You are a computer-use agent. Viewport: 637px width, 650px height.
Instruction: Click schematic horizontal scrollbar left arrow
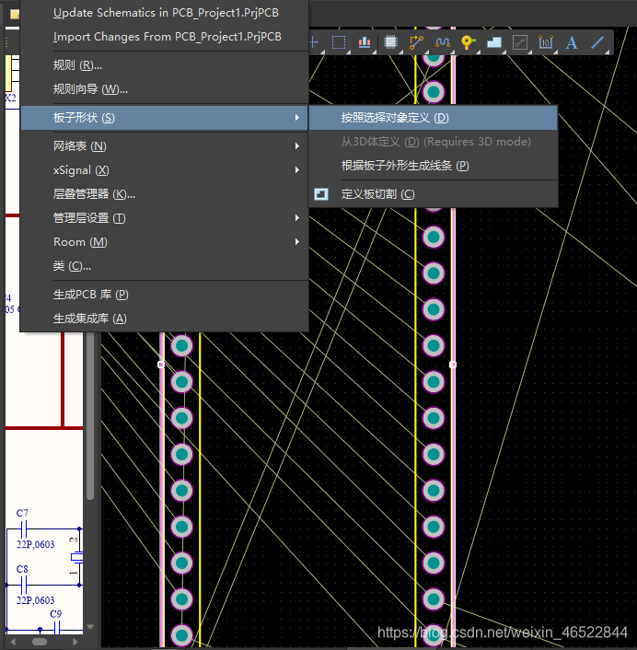pyautogui.click(x=13, y=642)
